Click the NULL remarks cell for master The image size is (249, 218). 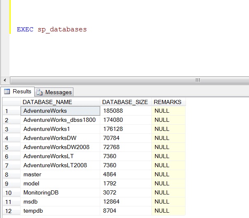[x=168, y=174]
